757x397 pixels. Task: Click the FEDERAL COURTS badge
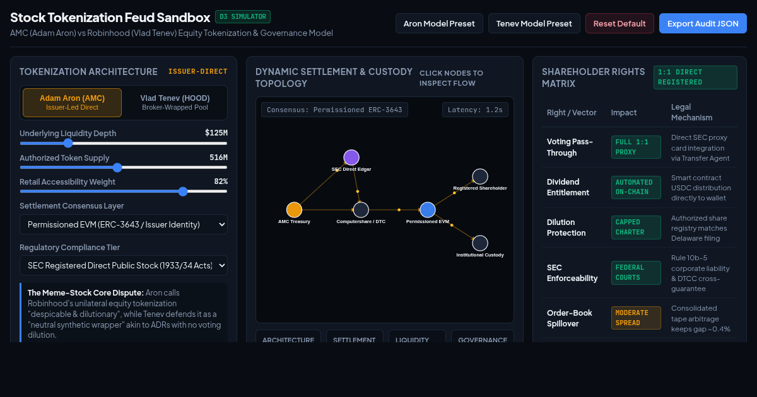point(636,273)
